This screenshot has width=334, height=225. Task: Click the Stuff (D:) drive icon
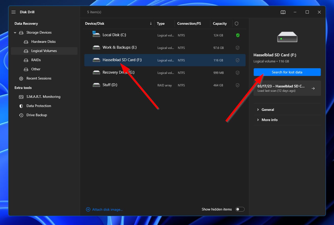point(96,85)
